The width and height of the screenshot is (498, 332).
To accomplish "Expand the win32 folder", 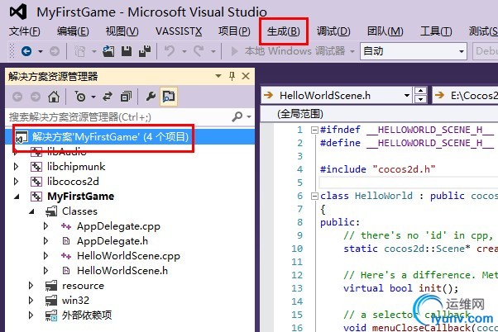I will (x=31, y=300).
